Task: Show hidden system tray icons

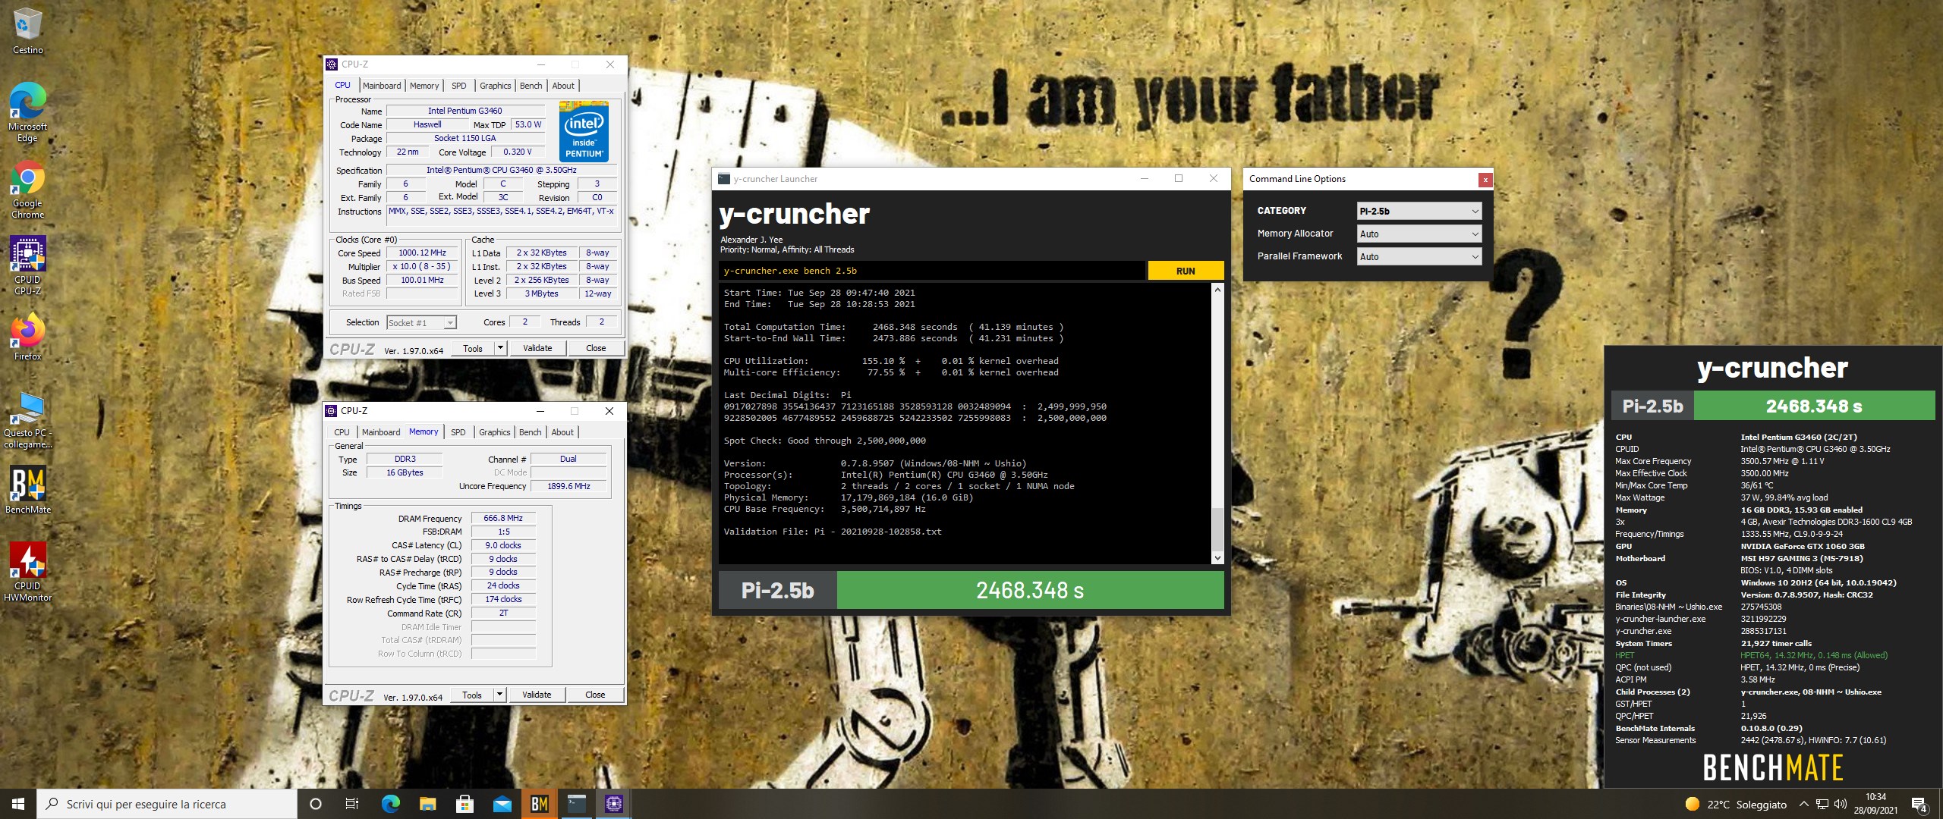Action: pyautogui.click(x=1804, y=804)
